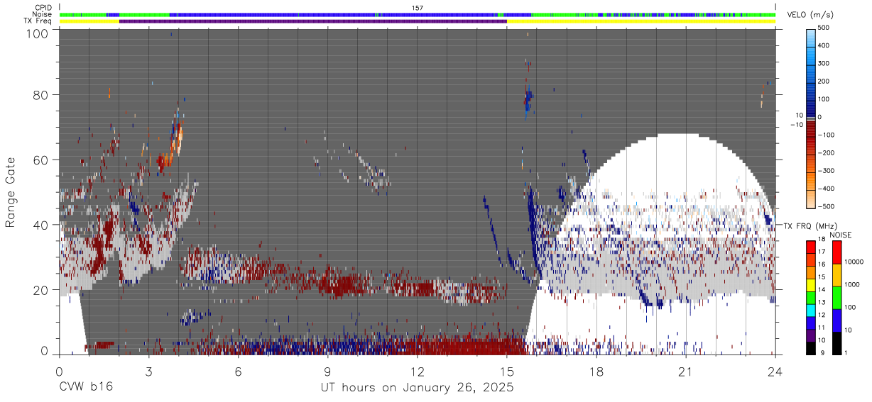The height and width of the screenshot is (402, 872).
Task: Click the 20 tick on Range Gate axis
Action: point(40,290)
